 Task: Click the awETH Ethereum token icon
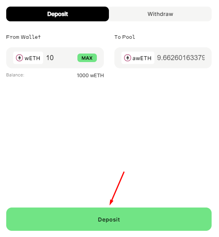128,58
